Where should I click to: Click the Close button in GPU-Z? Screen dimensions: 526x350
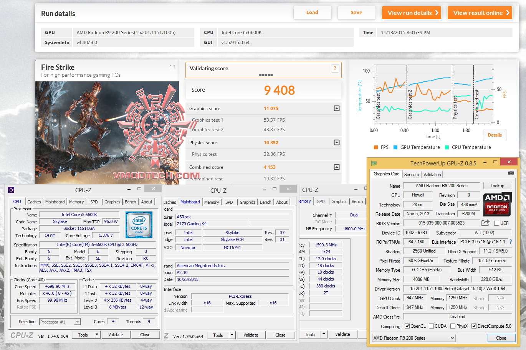coord(501,338)
